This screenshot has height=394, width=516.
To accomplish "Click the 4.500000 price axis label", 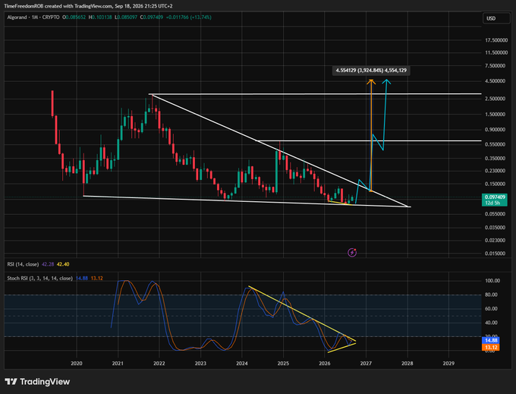I will pos(496,81).
